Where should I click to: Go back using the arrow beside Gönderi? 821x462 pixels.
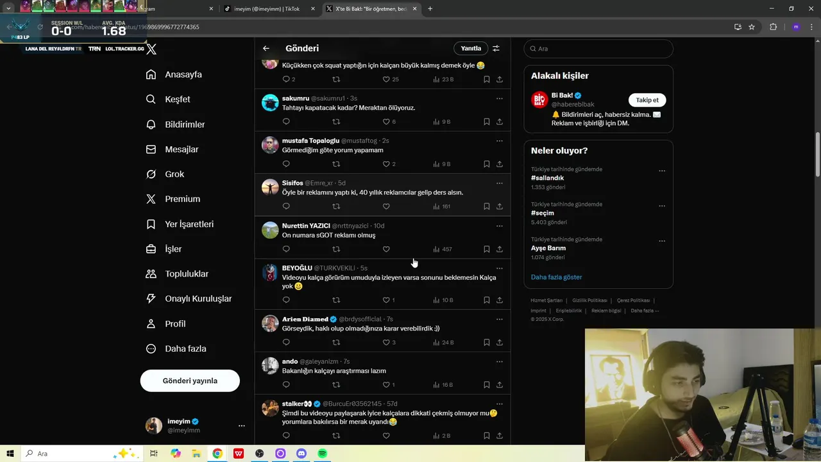coord(266,48)
